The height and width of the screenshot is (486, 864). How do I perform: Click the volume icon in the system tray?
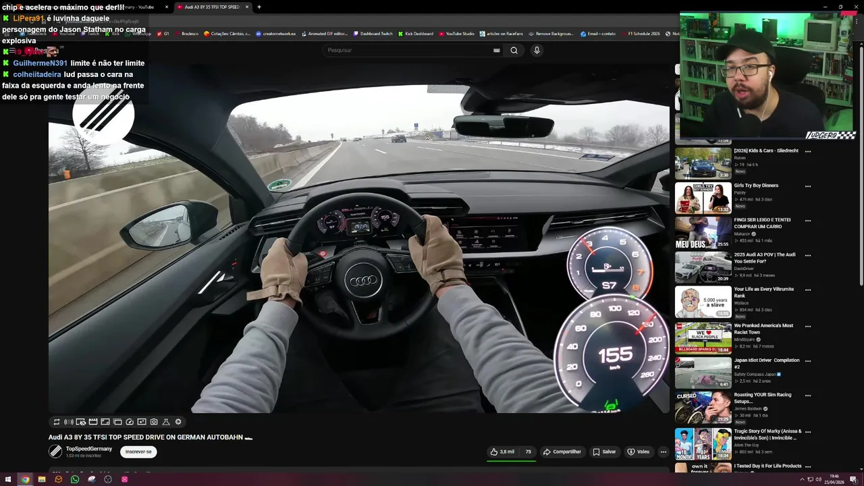point(818,479)
